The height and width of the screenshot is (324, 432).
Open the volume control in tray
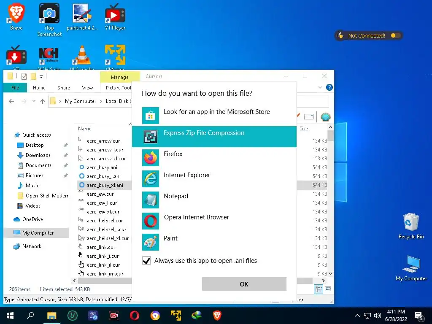[378, 316]
